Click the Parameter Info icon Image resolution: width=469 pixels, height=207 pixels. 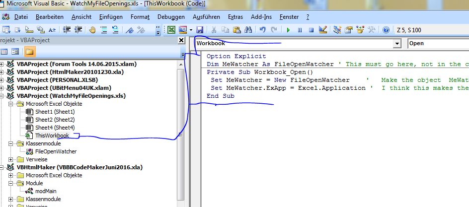pos(40,30)
